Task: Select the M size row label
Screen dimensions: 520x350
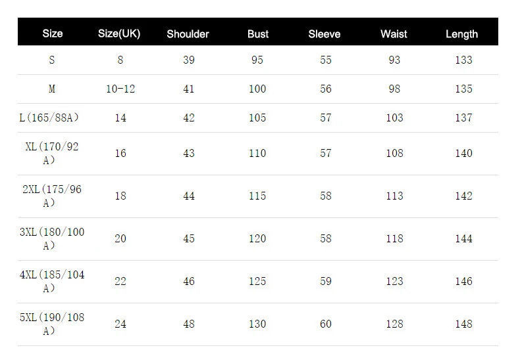Action: coord(52,89)
